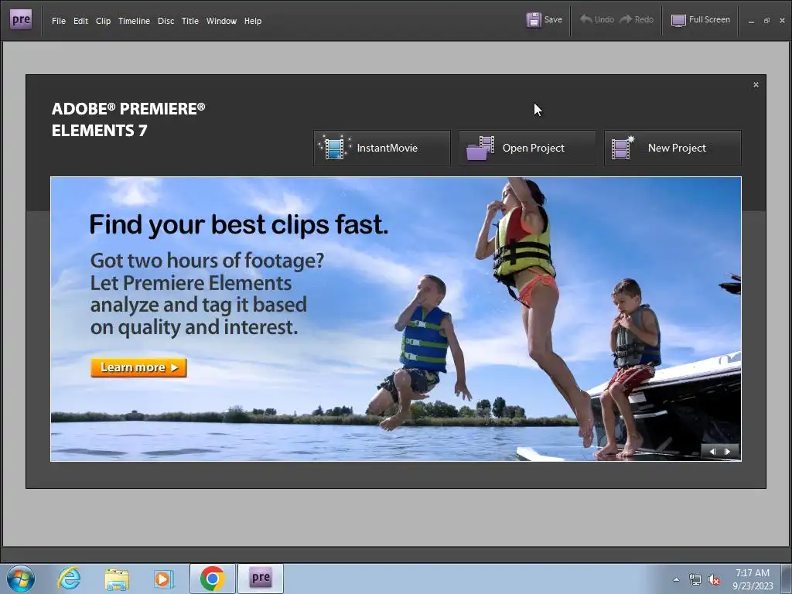Open the Edit menu

coord(80,21)
